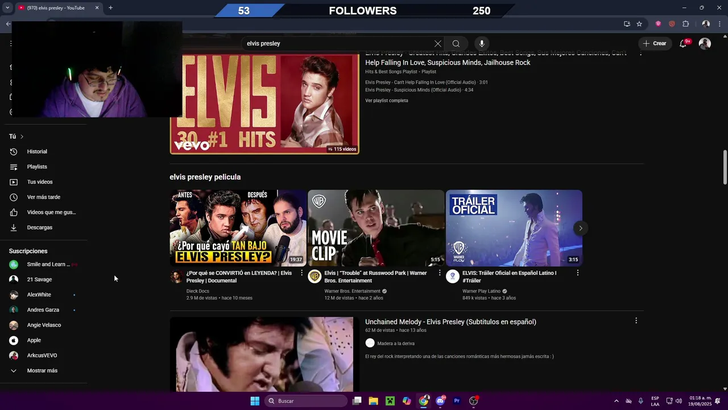This screenshot has width=728, height=410.
Task: Open OBS Studio from the taskbar
Action: click(473, 401)
